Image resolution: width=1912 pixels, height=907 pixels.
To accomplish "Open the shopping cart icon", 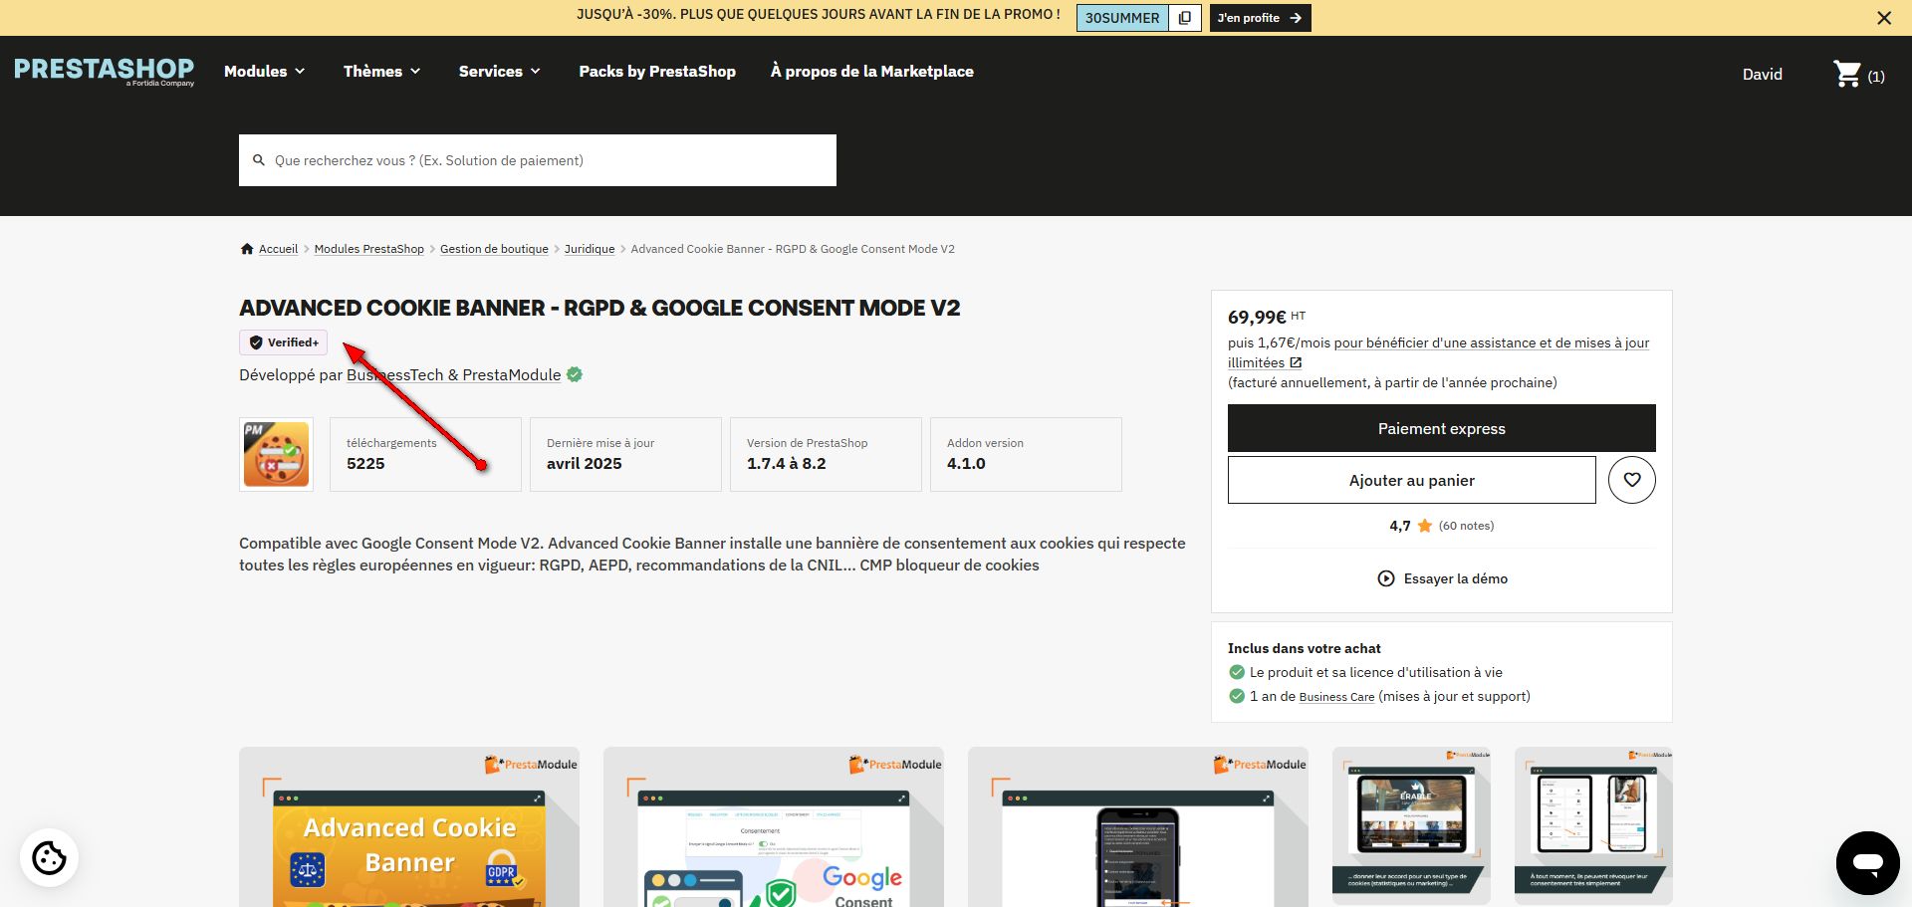I will click(1847, 74).
